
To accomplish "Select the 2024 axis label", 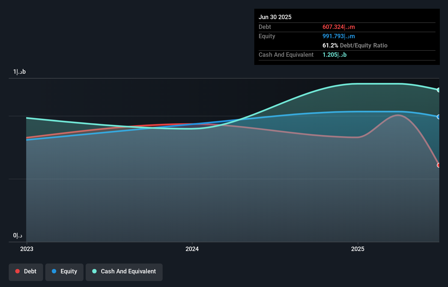I will [x=192, y=249].
